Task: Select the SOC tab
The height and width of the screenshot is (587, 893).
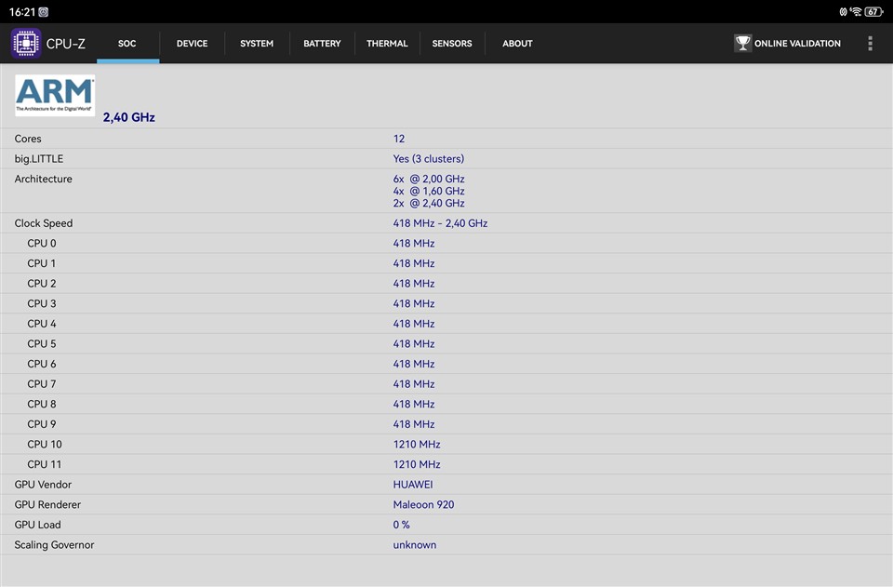Action: tap(127, 44)
